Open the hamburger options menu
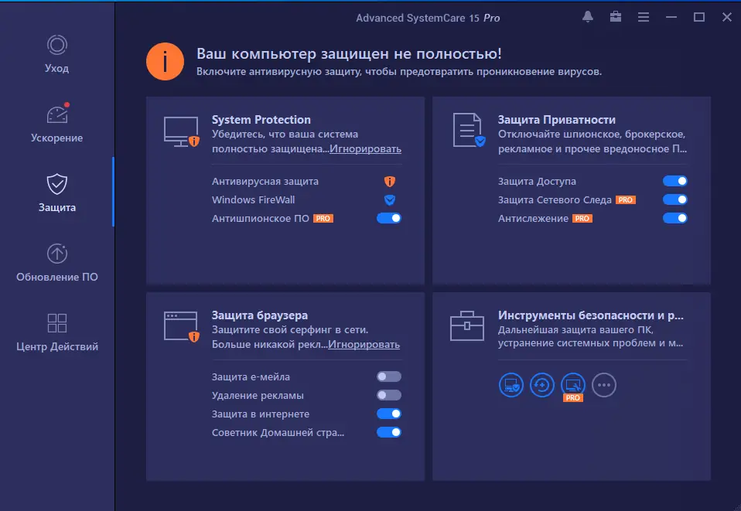This screenshot has width=741, height=511. pos(644,17)
